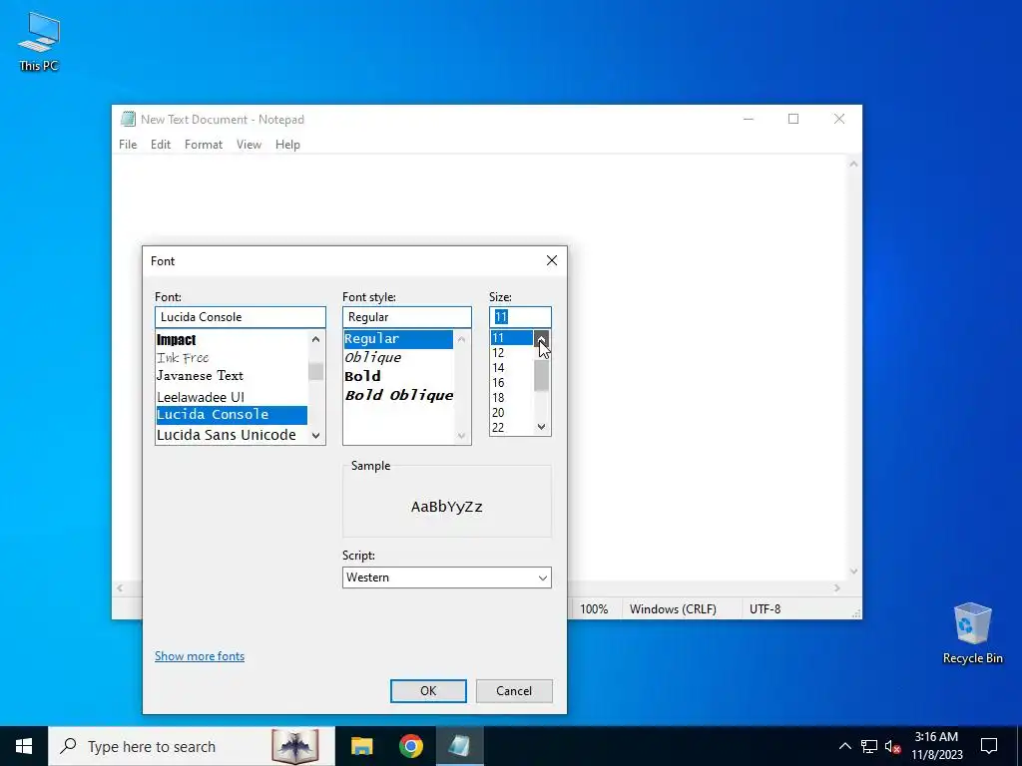Click the OK button in Font dialog

click(428, 691)
